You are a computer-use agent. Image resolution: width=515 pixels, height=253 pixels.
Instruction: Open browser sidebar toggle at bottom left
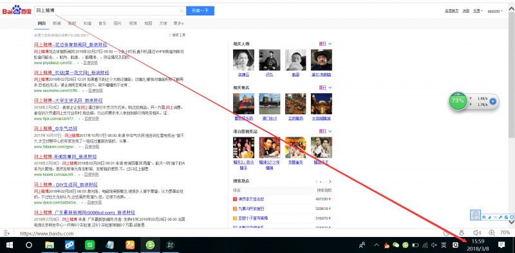point(6,233)
